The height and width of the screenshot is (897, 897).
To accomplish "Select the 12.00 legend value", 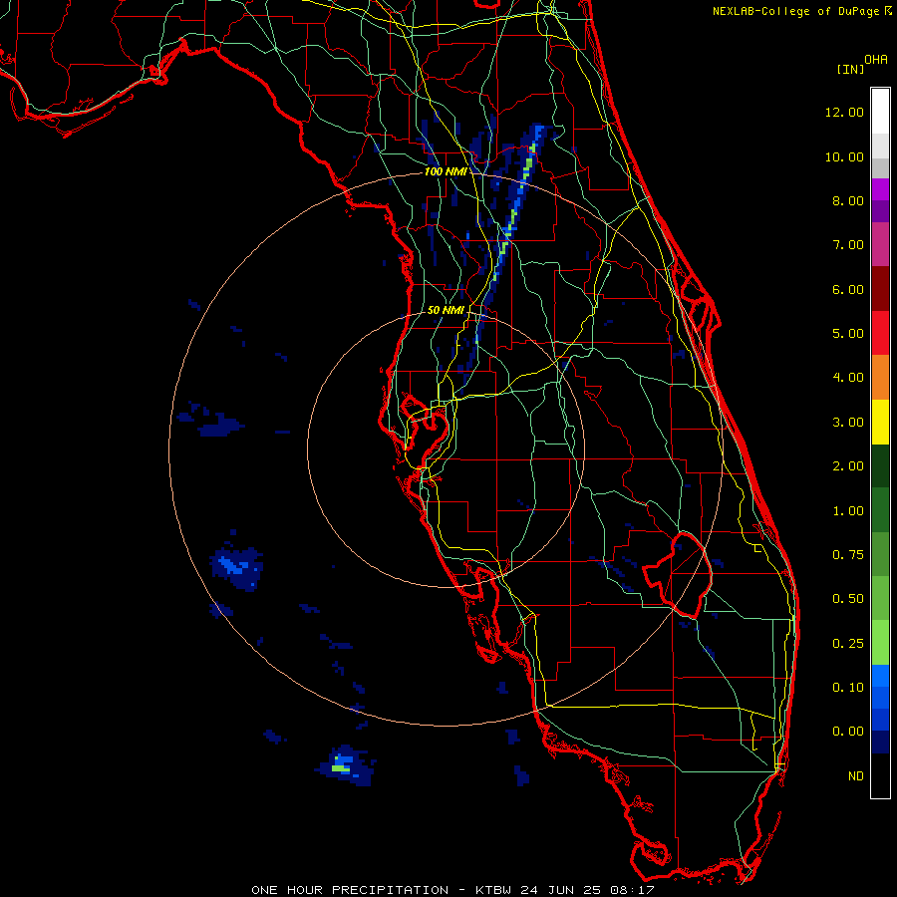I will [x=844, y=112].
